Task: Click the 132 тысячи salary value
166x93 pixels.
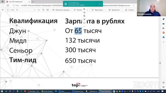Action: pyautogui.click(x=82, y=40)
